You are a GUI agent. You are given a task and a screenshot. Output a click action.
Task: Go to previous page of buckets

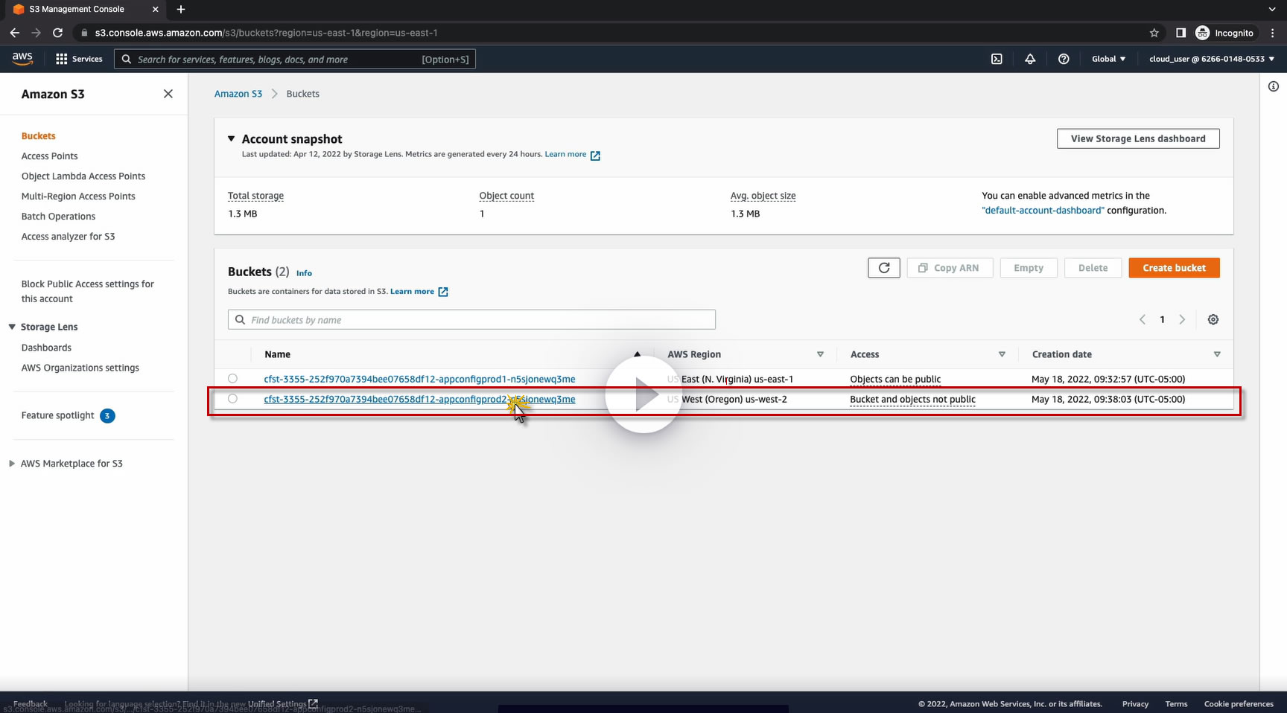(1143, 319)
